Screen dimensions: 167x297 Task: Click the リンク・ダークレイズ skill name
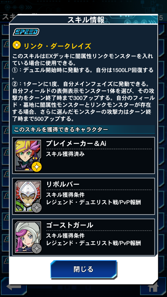57,46
